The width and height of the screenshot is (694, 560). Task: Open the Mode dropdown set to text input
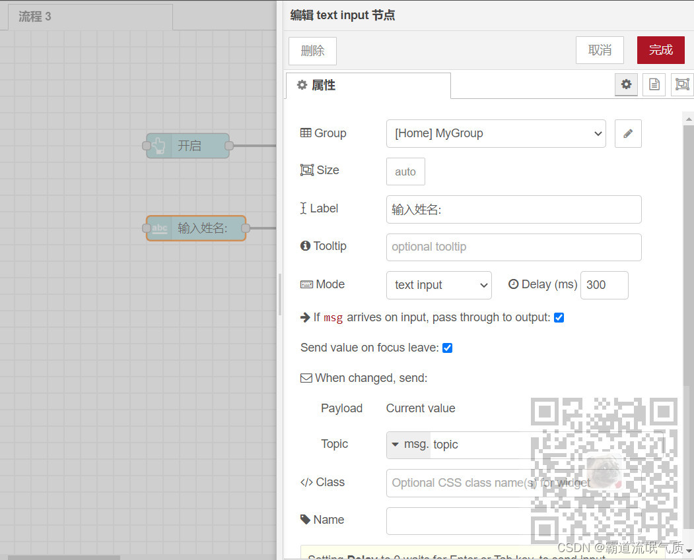point(438,285)
